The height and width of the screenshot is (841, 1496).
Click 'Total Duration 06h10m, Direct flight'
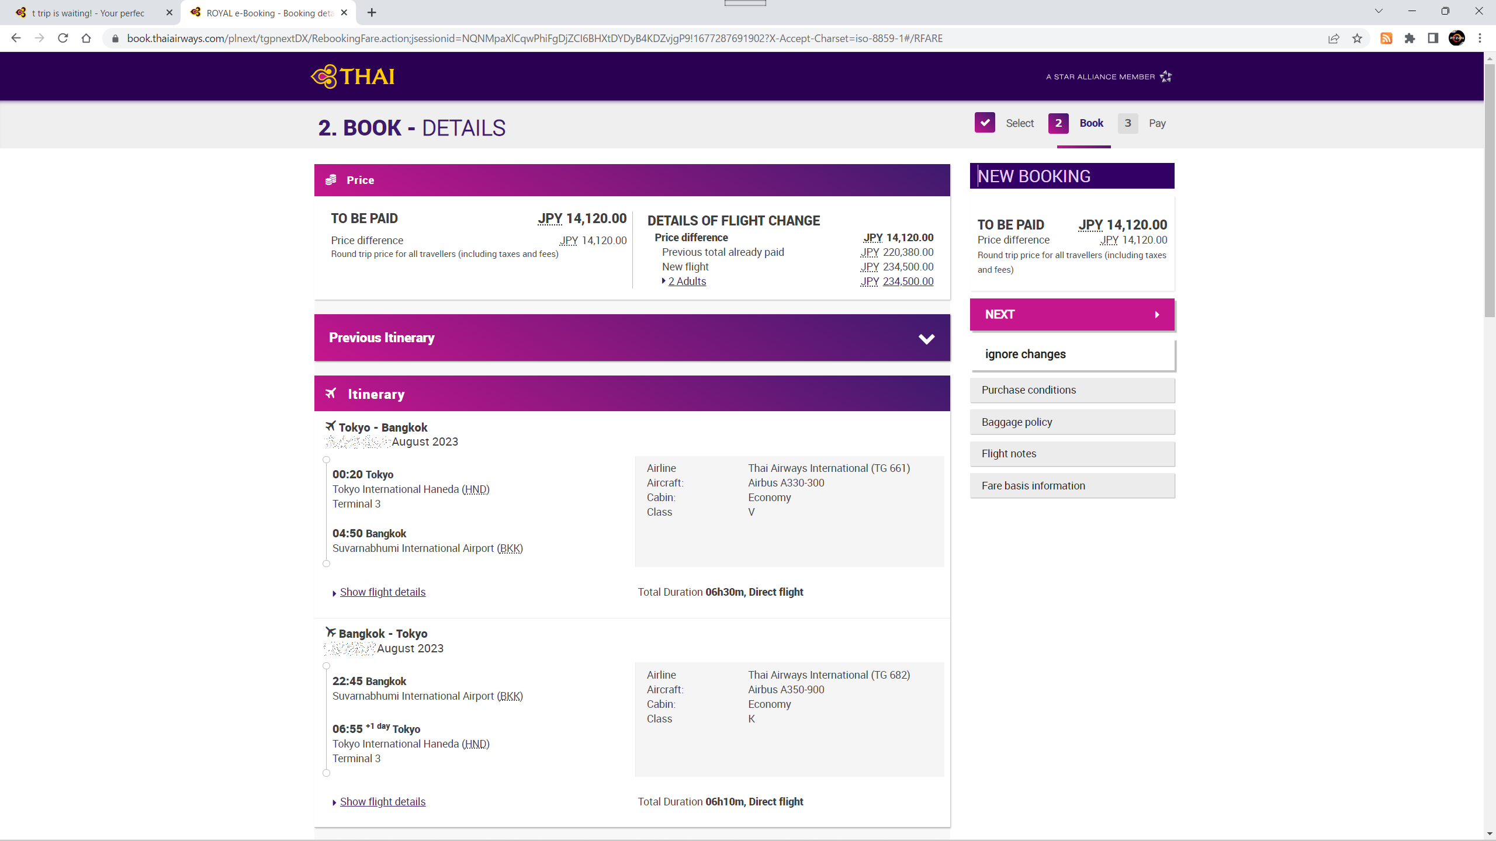coord(721,801)
